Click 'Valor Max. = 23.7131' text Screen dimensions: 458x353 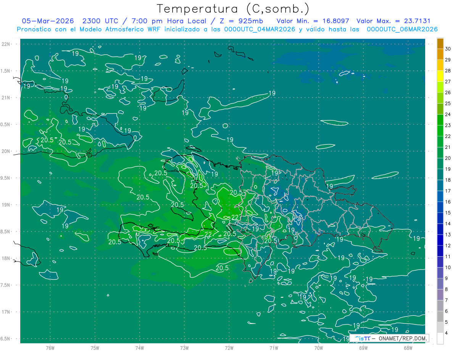coord(393,21)
